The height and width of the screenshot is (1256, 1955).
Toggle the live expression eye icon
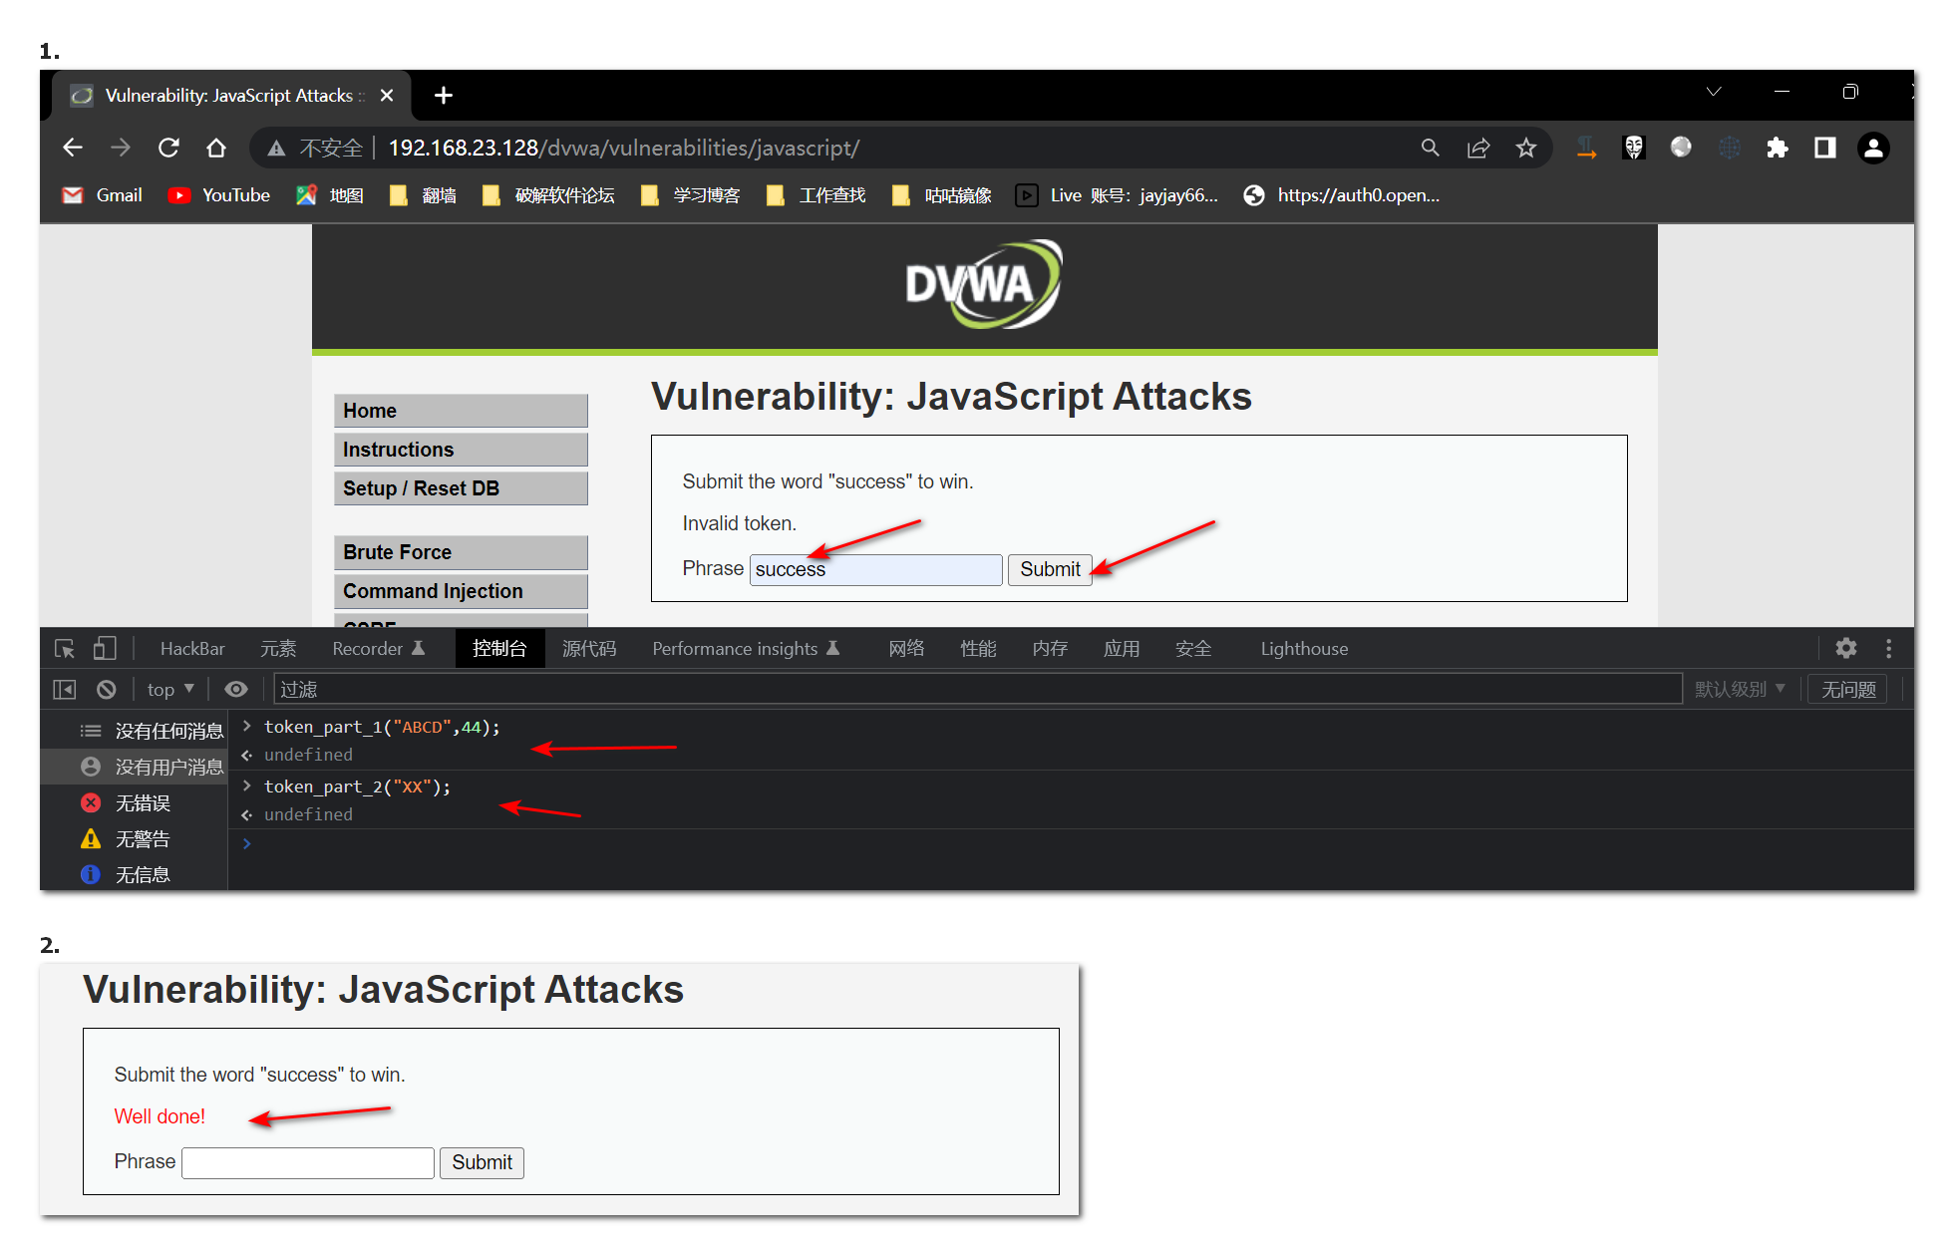(x=236, y=690)
